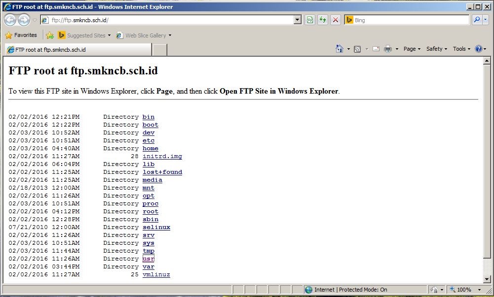Open the Page menu
494x297 pixels.
(411, 49)
